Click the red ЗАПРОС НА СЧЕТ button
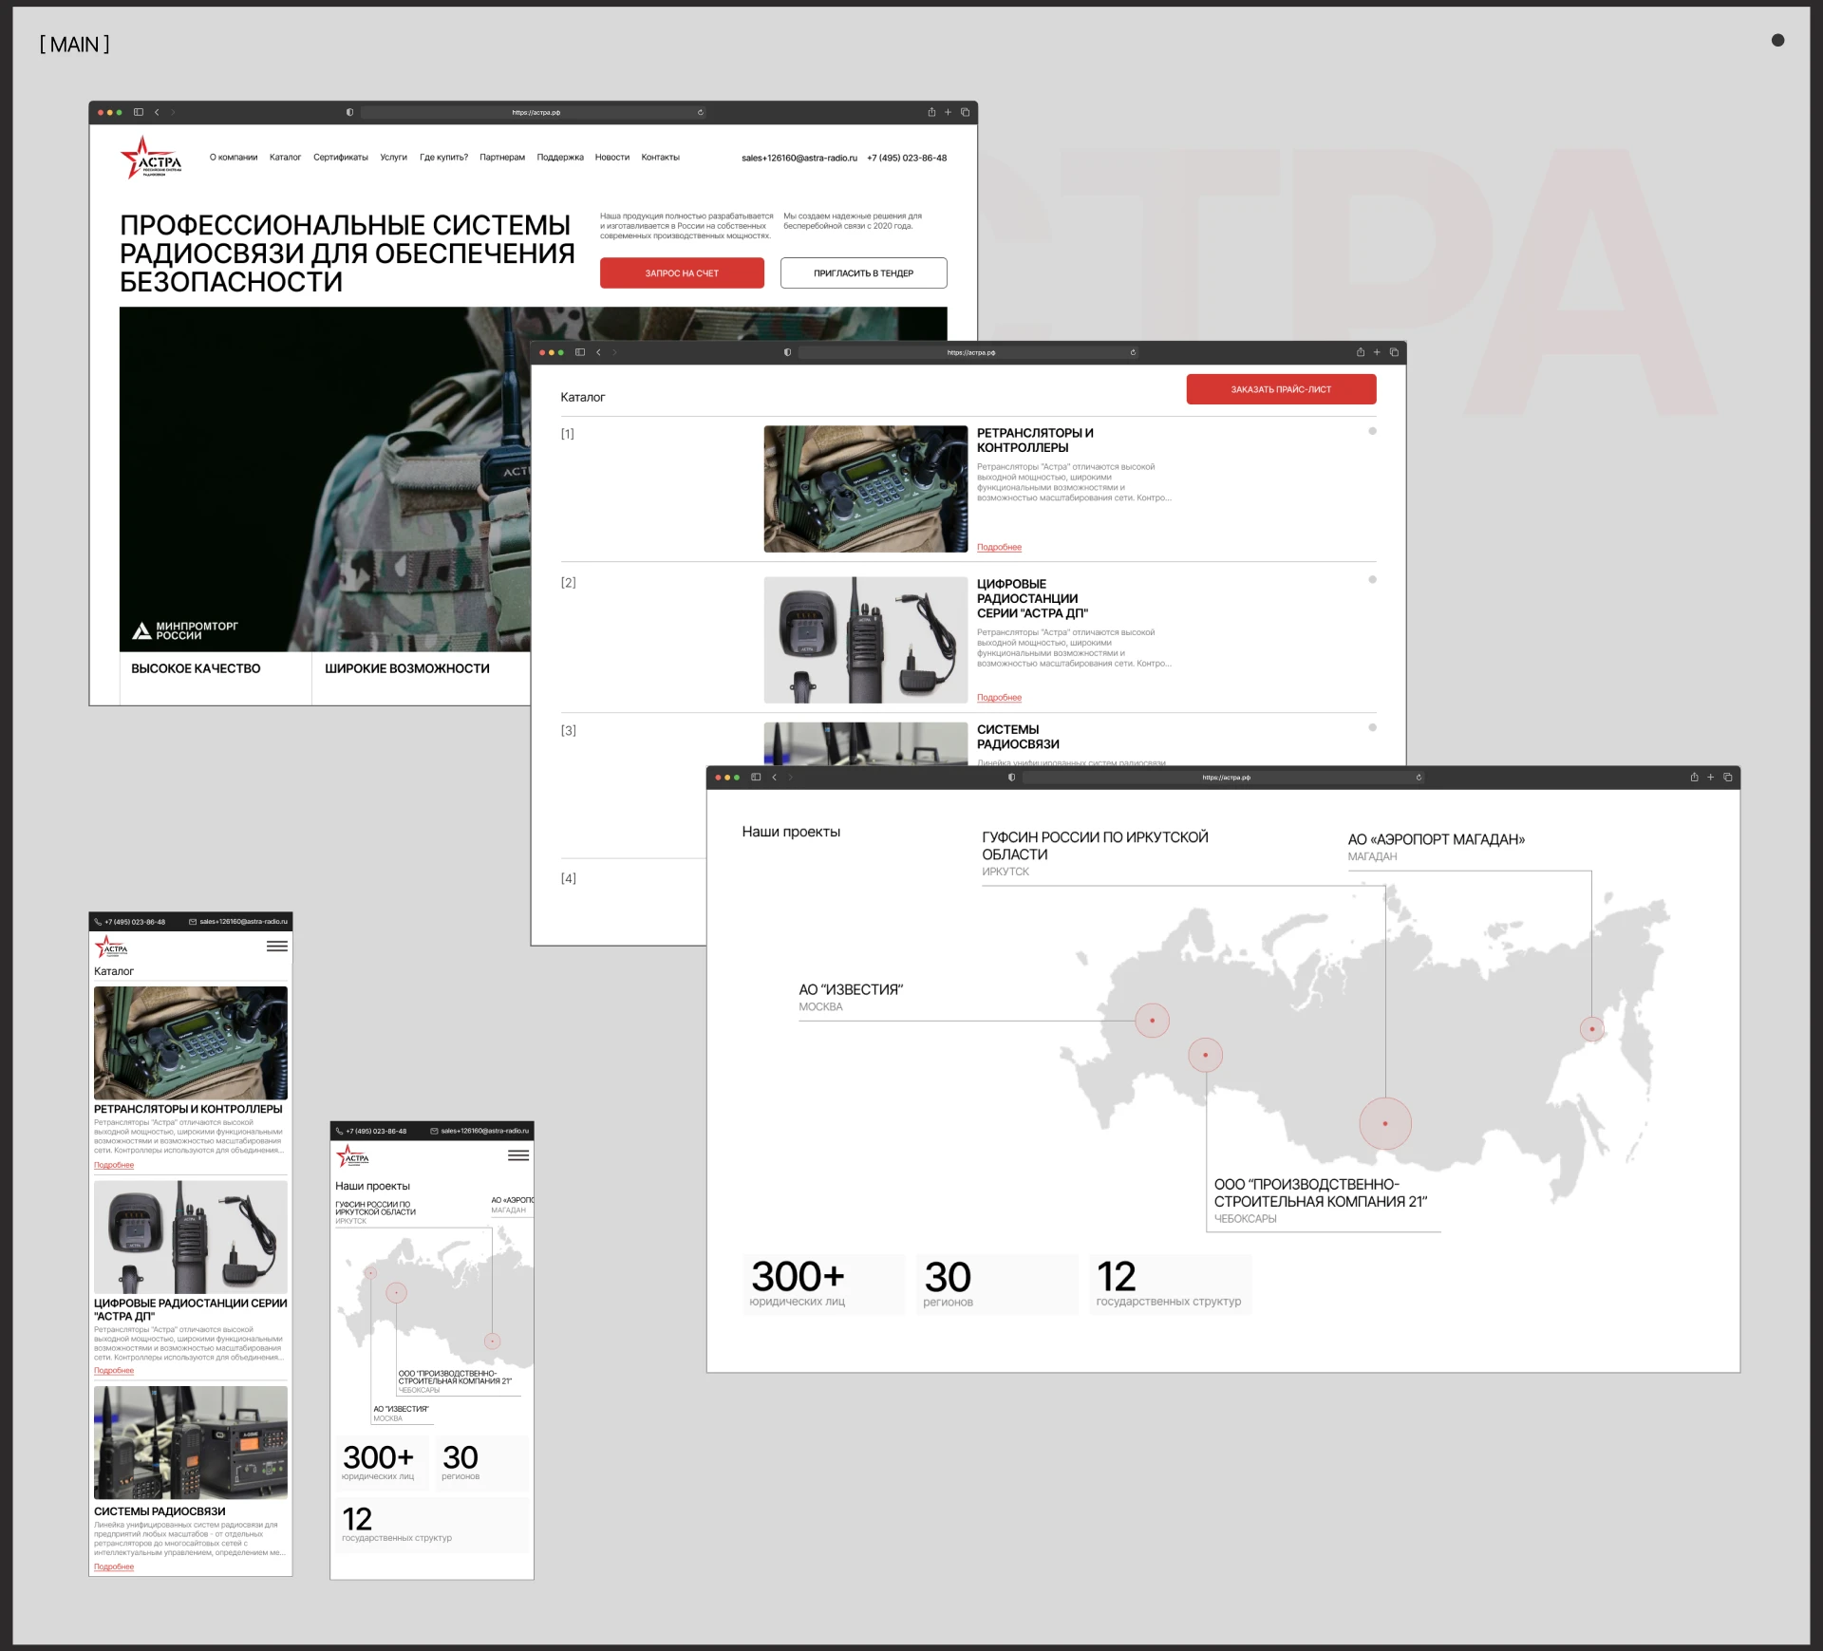The width and height of the screenshot is (1823, 1651). (x=682, y=273)
